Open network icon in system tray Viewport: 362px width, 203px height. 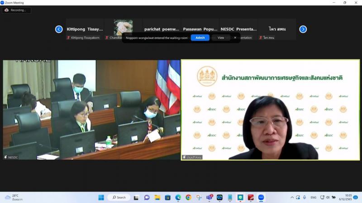pos(322,198)
